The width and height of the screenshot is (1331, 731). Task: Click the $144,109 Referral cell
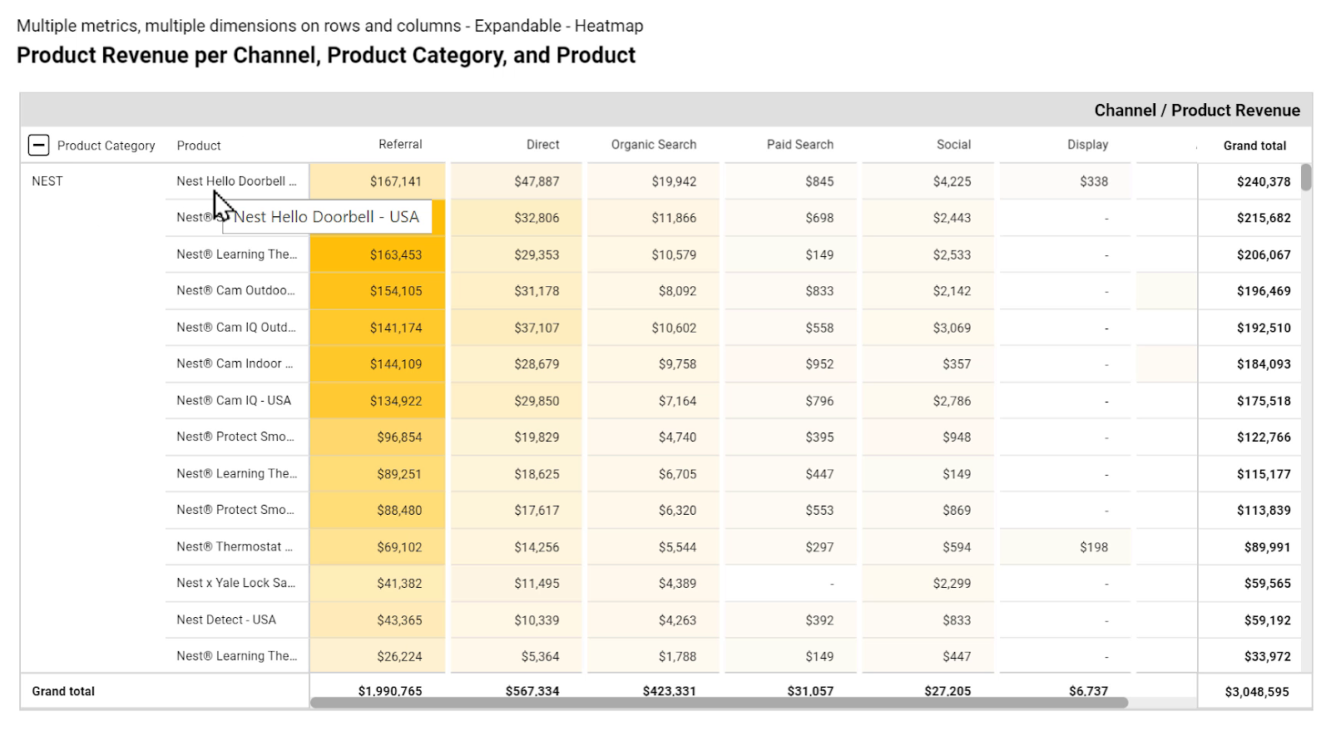tap(378, 364)
